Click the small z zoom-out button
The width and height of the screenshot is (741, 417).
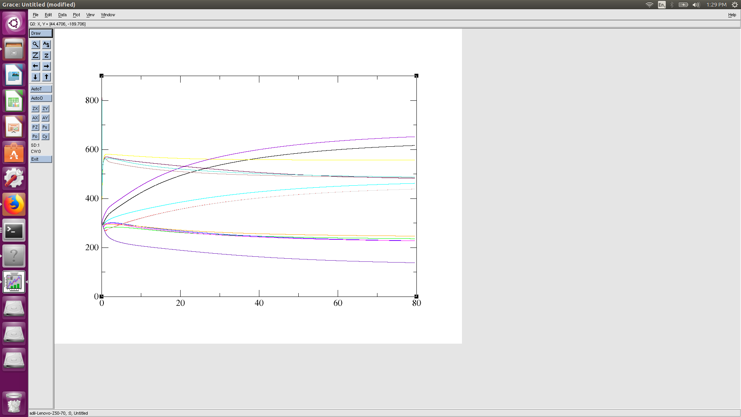[46, 55]
